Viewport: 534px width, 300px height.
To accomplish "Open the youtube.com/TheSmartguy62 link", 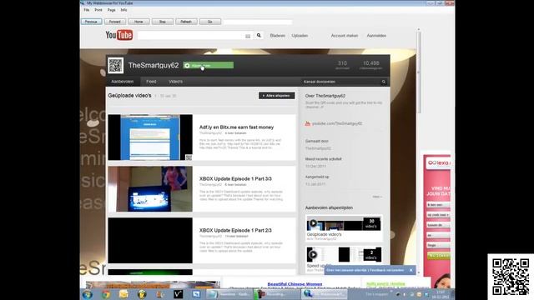I will [x=337, y=124].
